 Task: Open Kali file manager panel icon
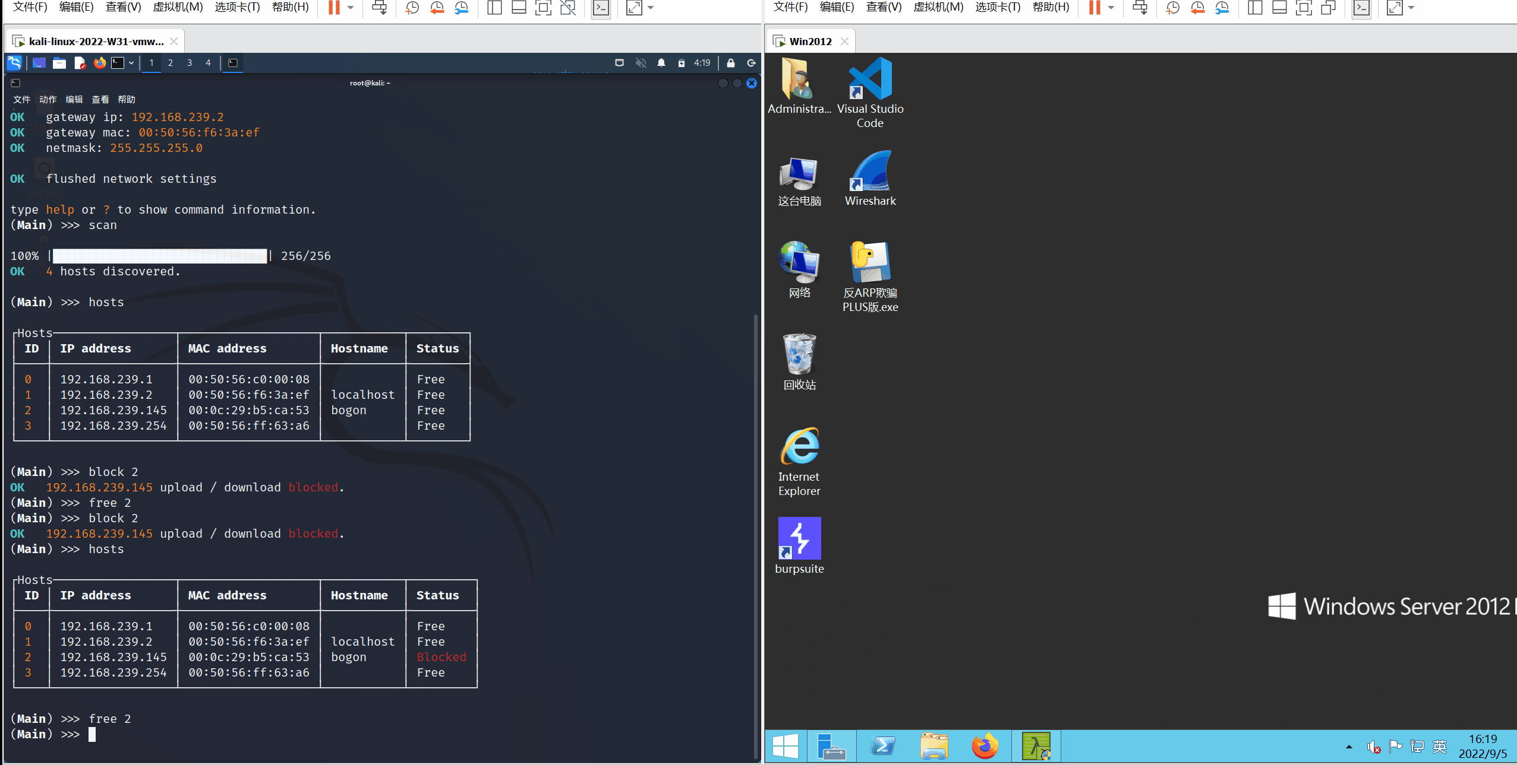click(59, 63)
